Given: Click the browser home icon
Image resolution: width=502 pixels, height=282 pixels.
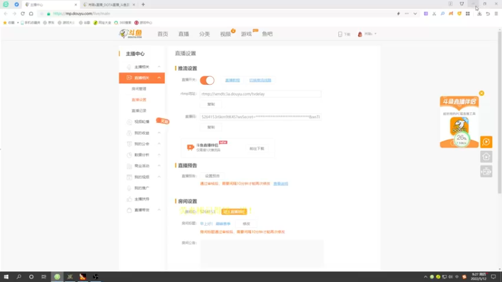Looking at the screenshot, I should tap(31, 14).
